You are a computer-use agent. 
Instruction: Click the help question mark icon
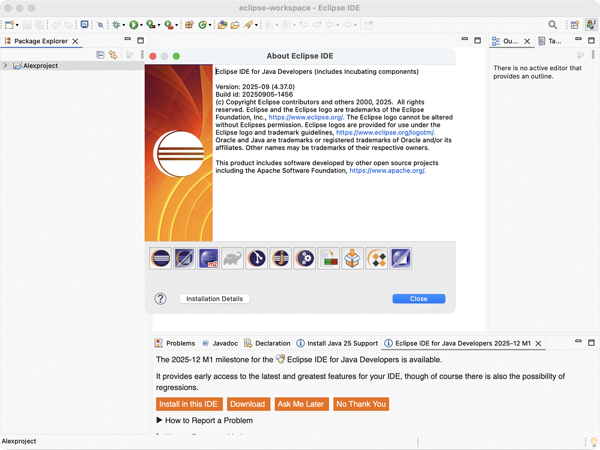(160, 299)
